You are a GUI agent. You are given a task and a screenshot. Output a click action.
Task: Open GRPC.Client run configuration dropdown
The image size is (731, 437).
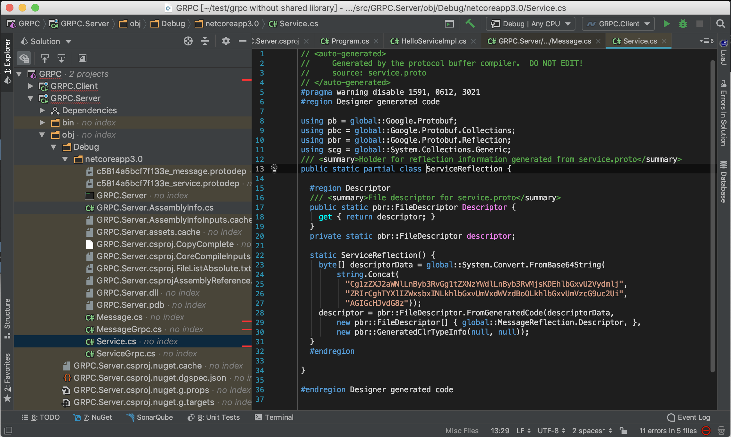pyautogui.click(x=618, y=24)
